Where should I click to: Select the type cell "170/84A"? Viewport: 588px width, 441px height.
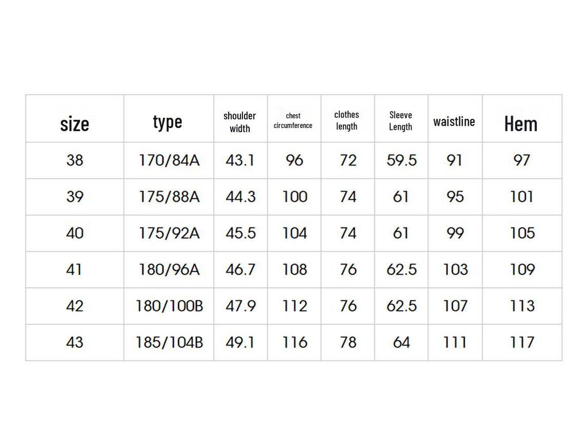pos(169,160)
